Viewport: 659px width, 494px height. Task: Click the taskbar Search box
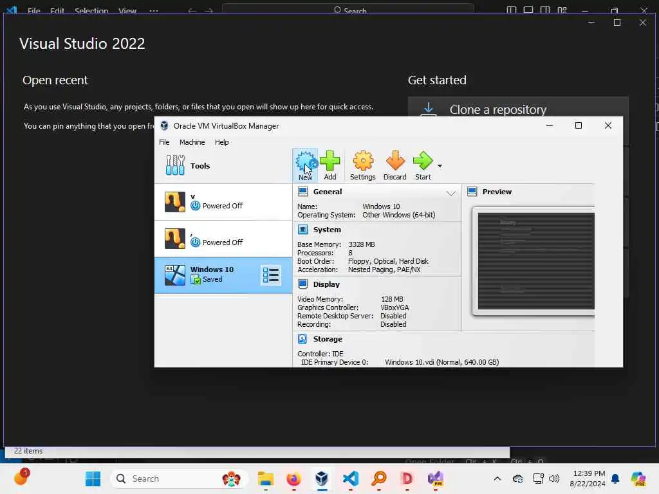[x=180, y=479]
